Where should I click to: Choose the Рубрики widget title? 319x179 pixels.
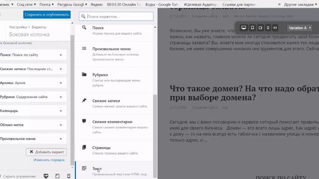coord(100,75)
